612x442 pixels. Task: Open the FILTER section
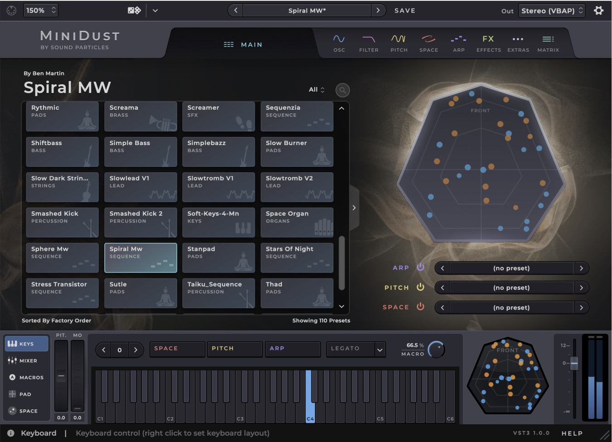[369, 44]
